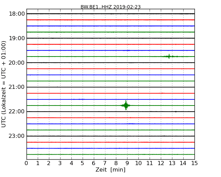
Task: Click x-axis tick label 6
Action: (93, 163)
